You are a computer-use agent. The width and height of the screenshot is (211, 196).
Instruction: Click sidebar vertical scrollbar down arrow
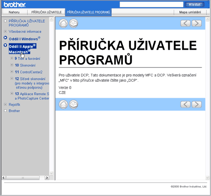click(x=51, y=173)
